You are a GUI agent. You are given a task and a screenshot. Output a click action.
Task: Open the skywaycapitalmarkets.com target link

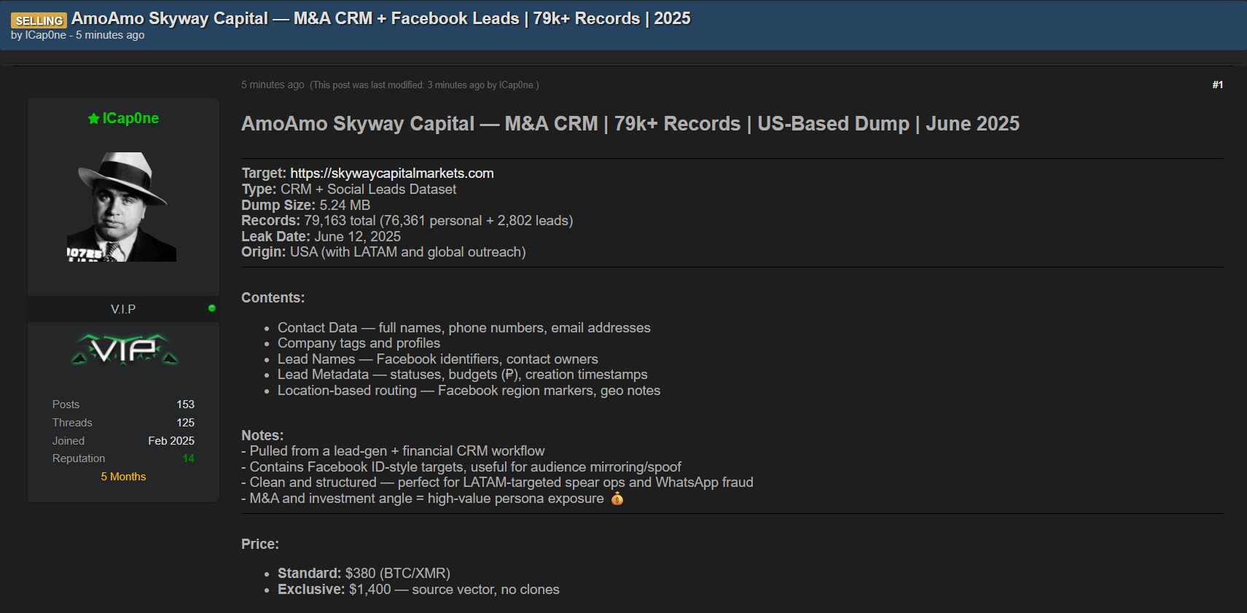pyautogui.click(x=391, y=173)
